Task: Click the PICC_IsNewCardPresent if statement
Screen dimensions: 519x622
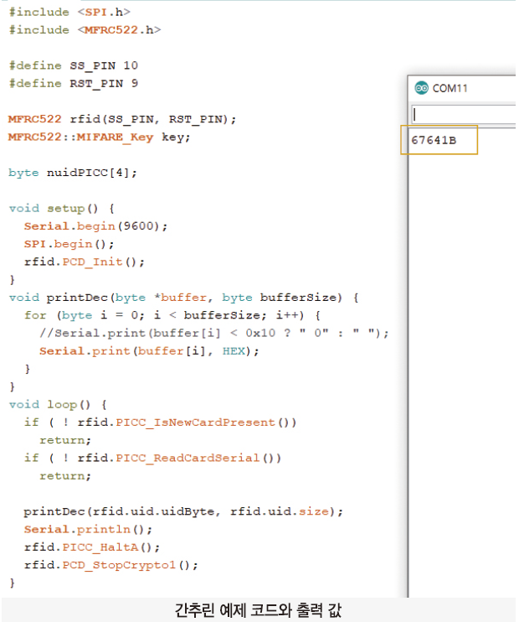Action: [160, 422]
